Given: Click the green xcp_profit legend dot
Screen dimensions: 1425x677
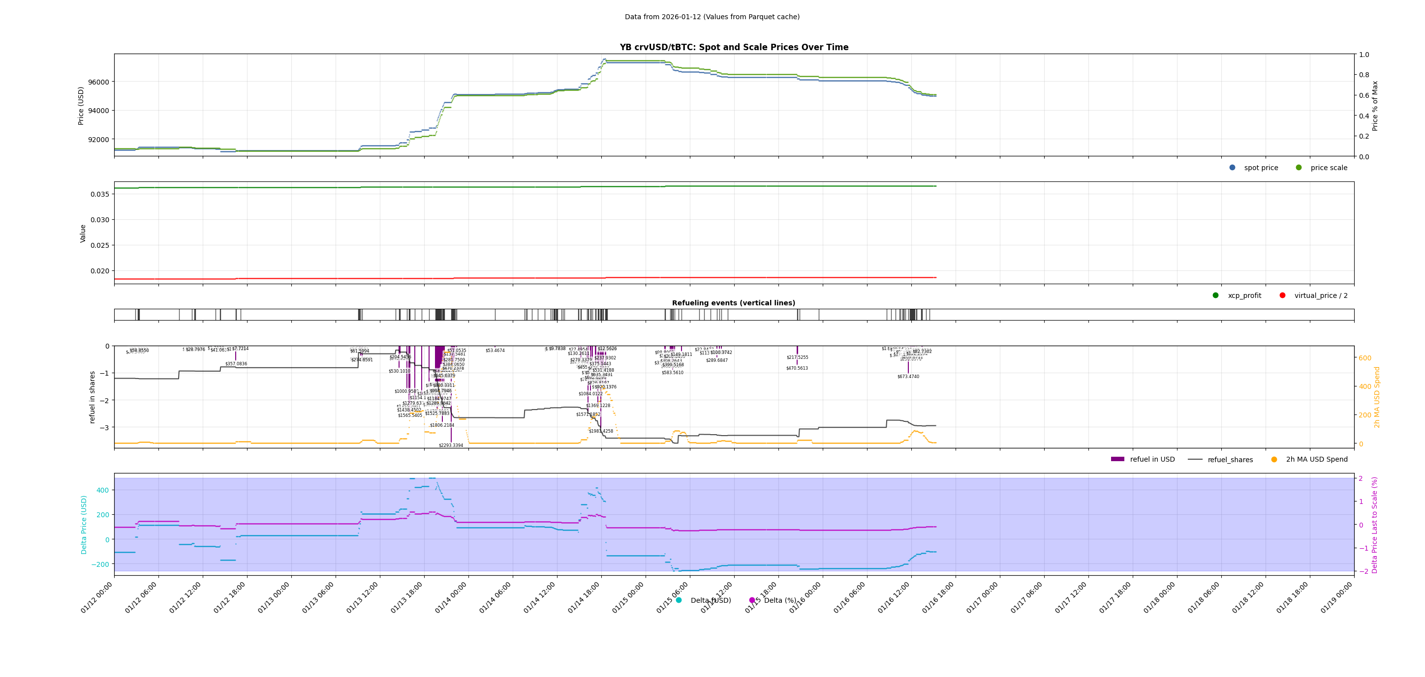Looking at the screenshot, I should (1215, 295).
